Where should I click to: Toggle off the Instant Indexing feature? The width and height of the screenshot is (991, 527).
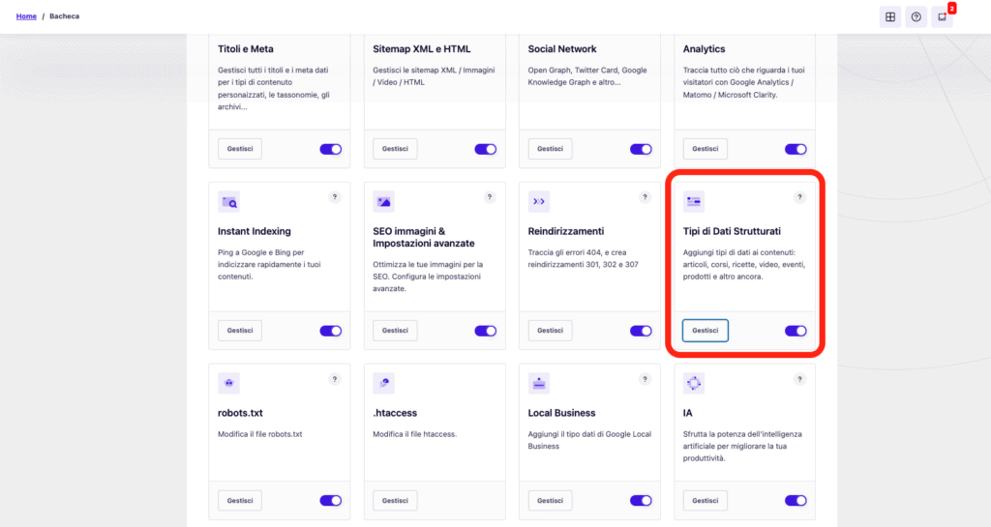tap(331, 331)
